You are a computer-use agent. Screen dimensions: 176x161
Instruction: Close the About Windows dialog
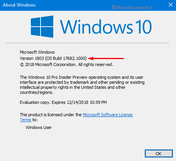point(171,5)
